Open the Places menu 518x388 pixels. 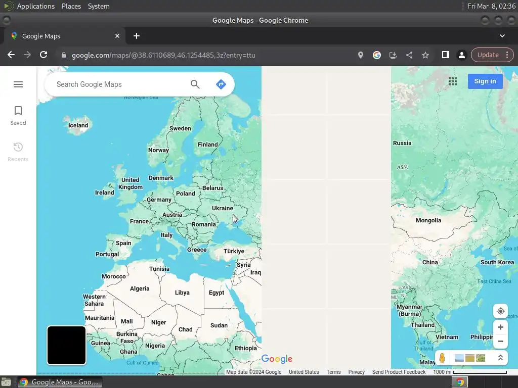(x=71, y=6)
